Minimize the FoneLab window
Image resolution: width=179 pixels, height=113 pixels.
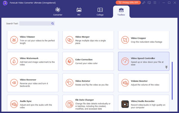164,3
